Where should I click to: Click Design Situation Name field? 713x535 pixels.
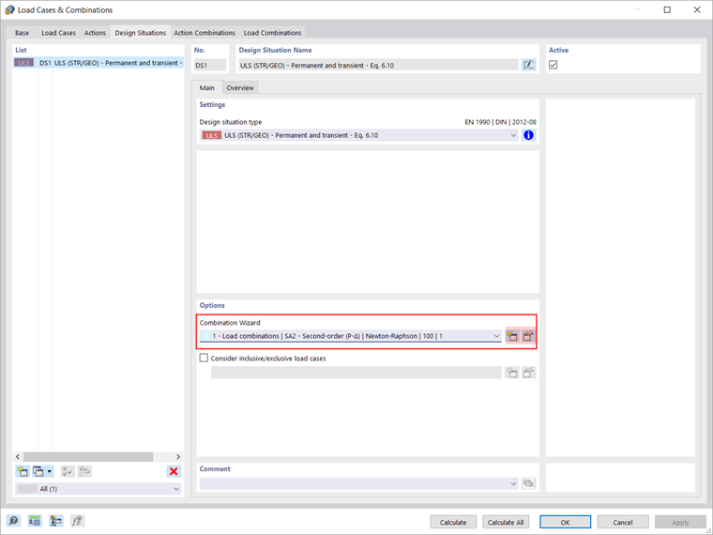378,65
